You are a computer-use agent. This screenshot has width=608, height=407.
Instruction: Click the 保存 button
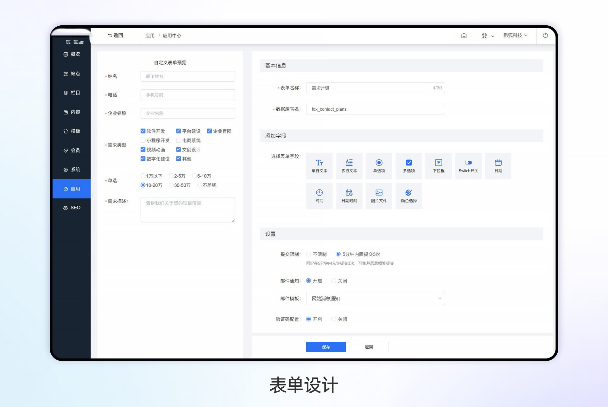pyautogui.click(x=326, y=347)
